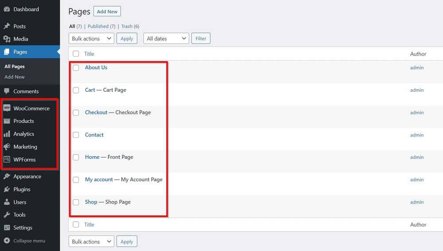
Task: Click the Appearance paintbrush icon
Action: (x=7, y=176)
